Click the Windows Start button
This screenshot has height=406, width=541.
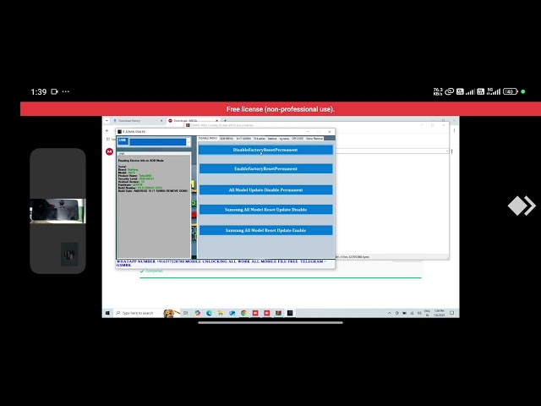pos(107,313)
